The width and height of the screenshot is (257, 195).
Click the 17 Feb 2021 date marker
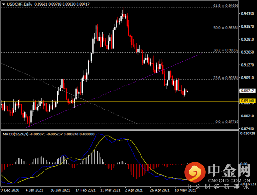click(x=85, y=190)
